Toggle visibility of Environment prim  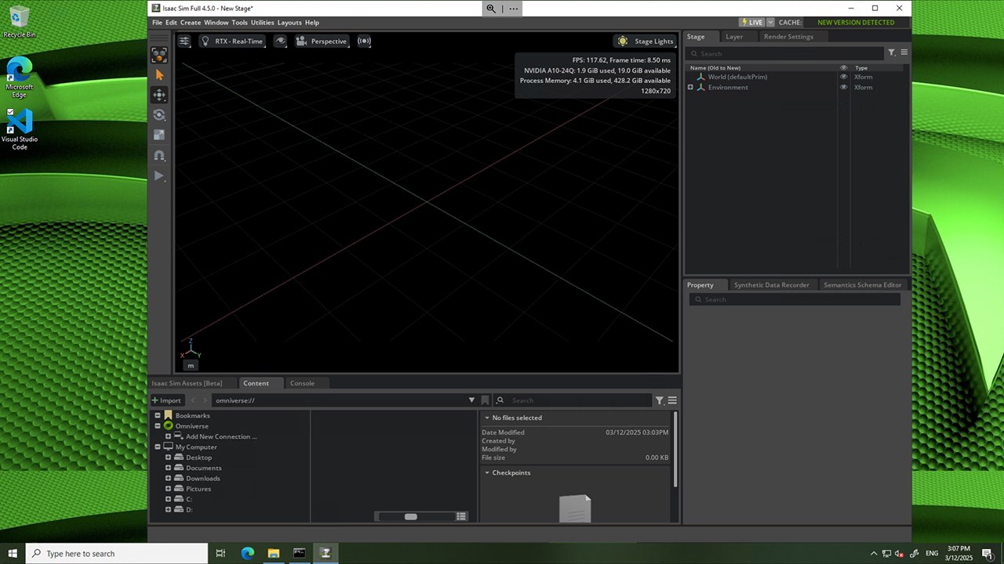point(844,87)
